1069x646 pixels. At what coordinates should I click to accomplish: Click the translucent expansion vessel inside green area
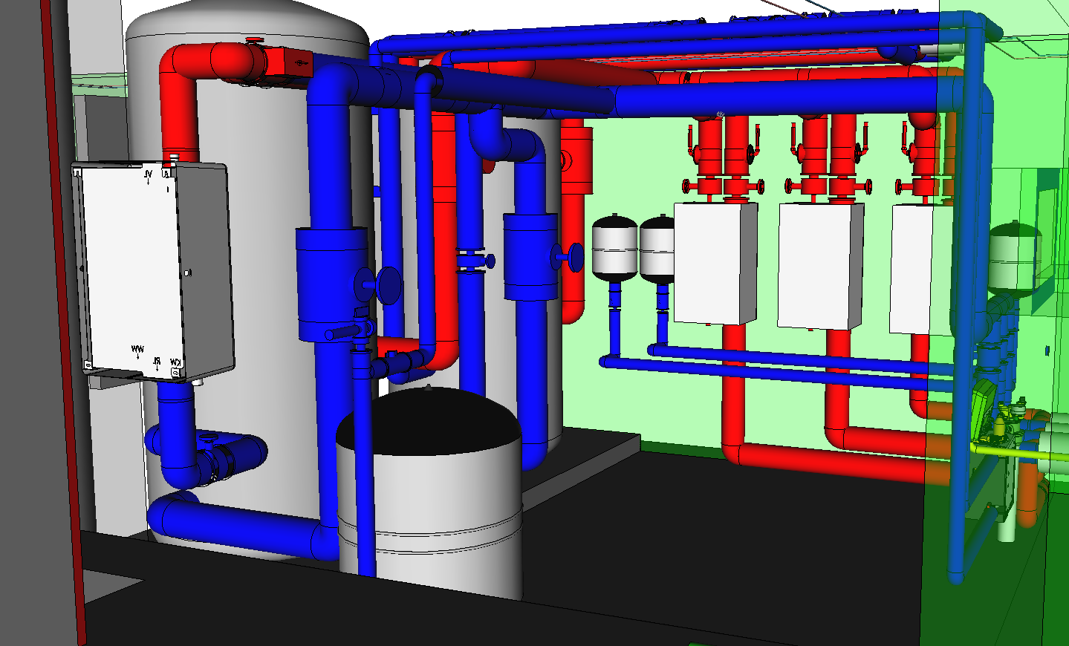pos(1015,256)
